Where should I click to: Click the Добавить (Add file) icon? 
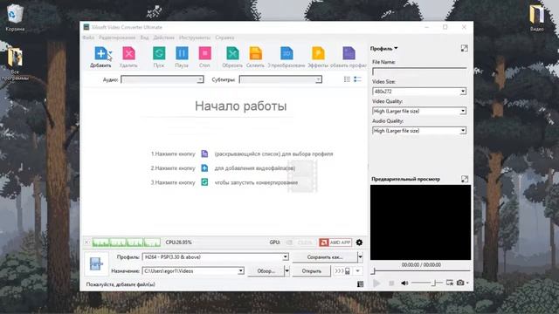click(100, 53)
